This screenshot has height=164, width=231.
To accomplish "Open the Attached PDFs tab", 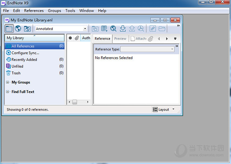I will pos(139,39).
